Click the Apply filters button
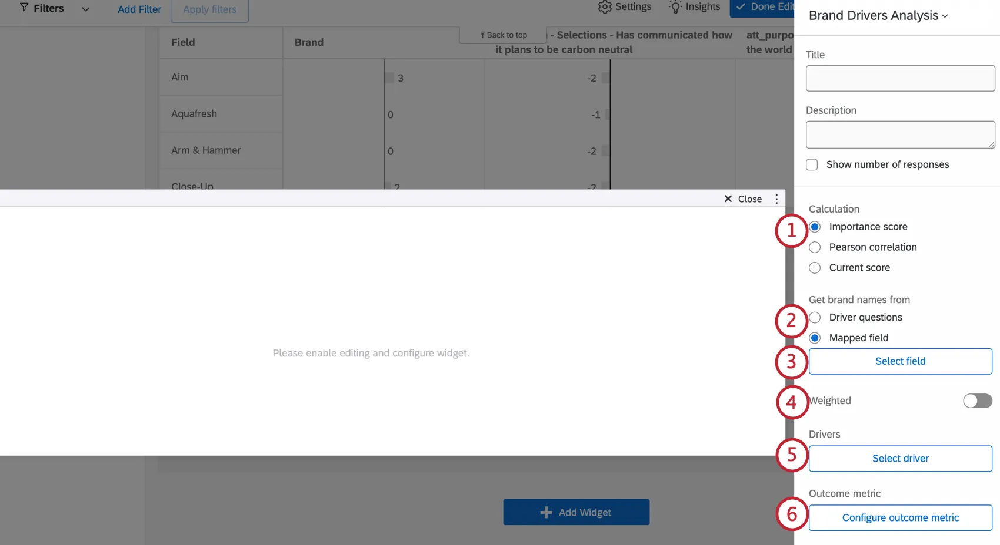1000x545 pixels. [x=209, y=9]
